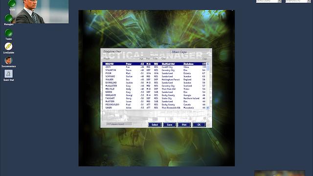Image resolution: width=313 pixels, height=176 pixels.
Task: Select the NDLOVU Peter row
Action: click(x=155, y=64)
